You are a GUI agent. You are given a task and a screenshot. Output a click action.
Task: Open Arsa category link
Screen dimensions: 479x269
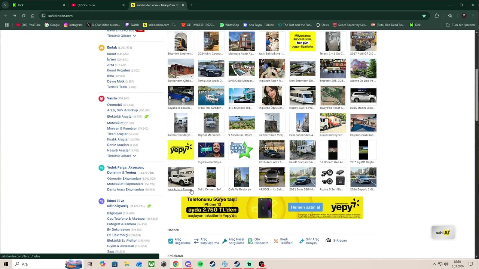click(x=110, y=65)
